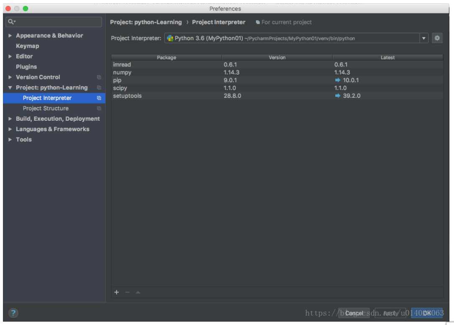The height and width of the screenshot is (325, 454).
Task: Expand the Editor section arrow
Action: click(x=10, y=56)
